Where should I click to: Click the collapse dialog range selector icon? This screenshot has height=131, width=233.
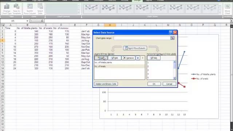[x=172, y=38]
